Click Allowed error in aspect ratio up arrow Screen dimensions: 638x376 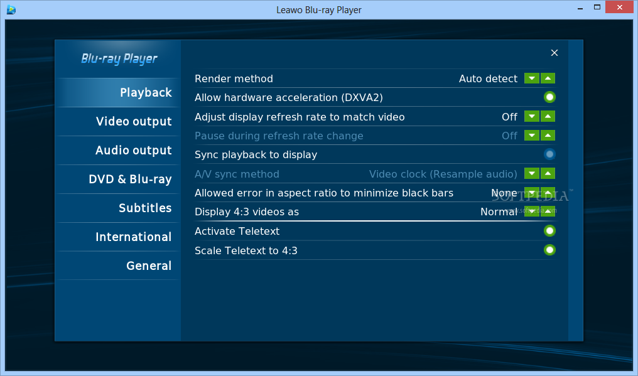point(548,193)
